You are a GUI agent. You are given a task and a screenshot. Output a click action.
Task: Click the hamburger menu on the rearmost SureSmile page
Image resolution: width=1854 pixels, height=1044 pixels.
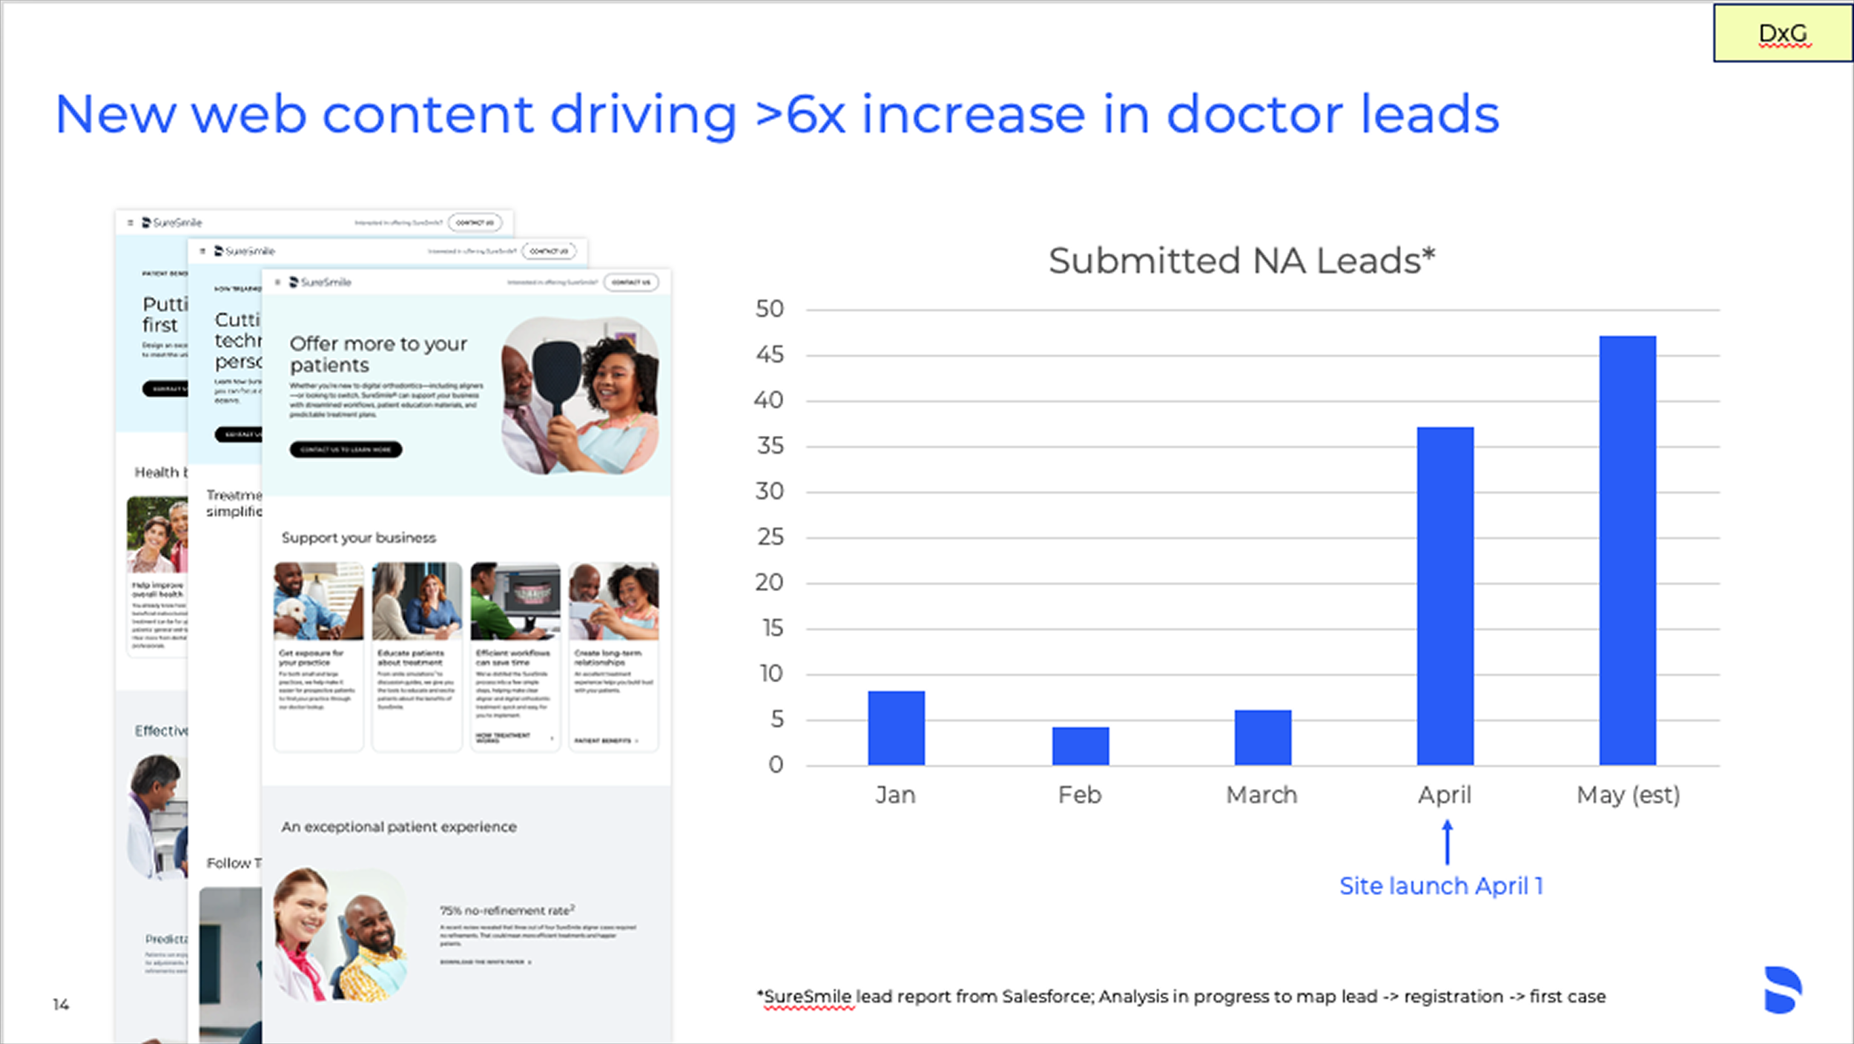[130, 222]
